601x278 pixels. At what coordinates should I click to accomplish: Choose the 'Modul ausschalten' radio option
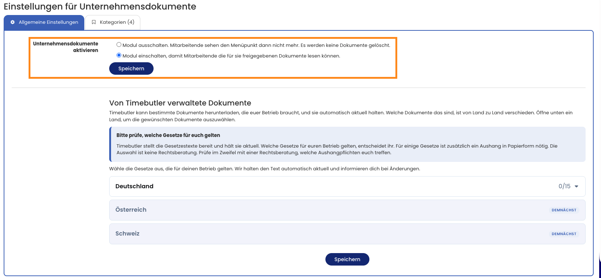(x=119, y=45)
